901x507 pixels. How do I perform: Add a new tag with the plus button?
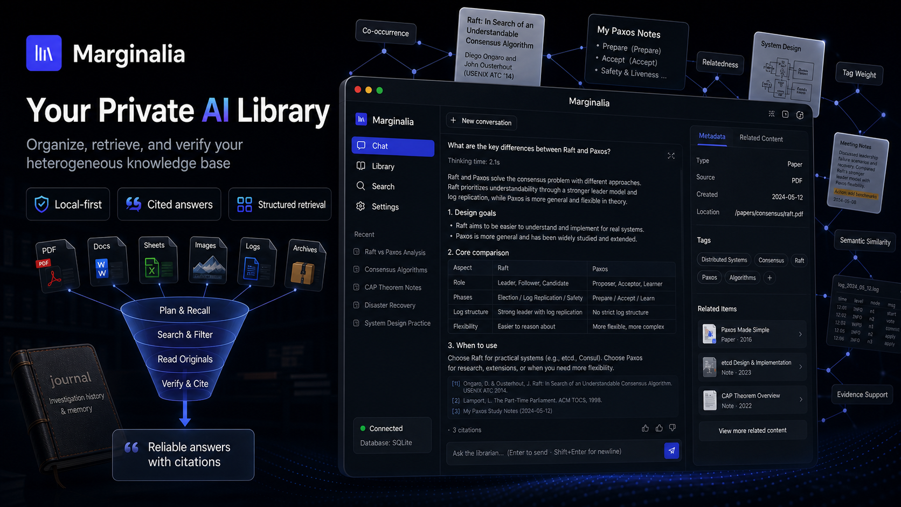point(770,277)
